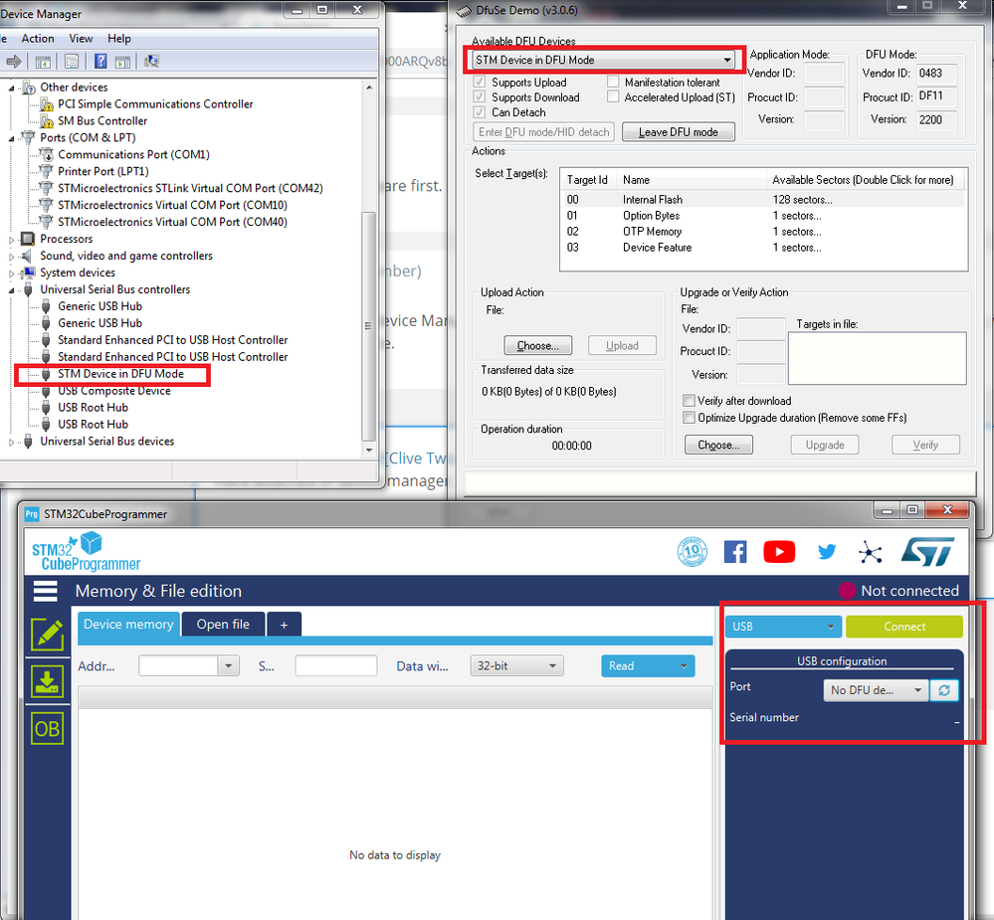Select STMicroelectronics STLink Virtual COM Port (COM42)

point(190,188)
